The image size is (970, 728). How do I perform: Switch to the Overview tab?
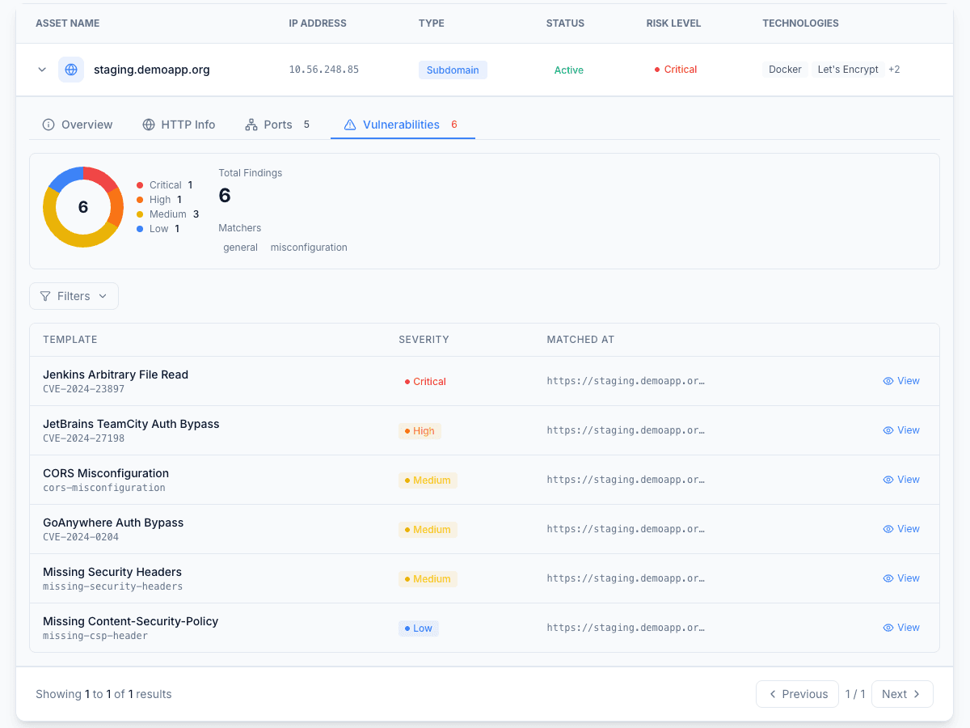pos(78,125)
